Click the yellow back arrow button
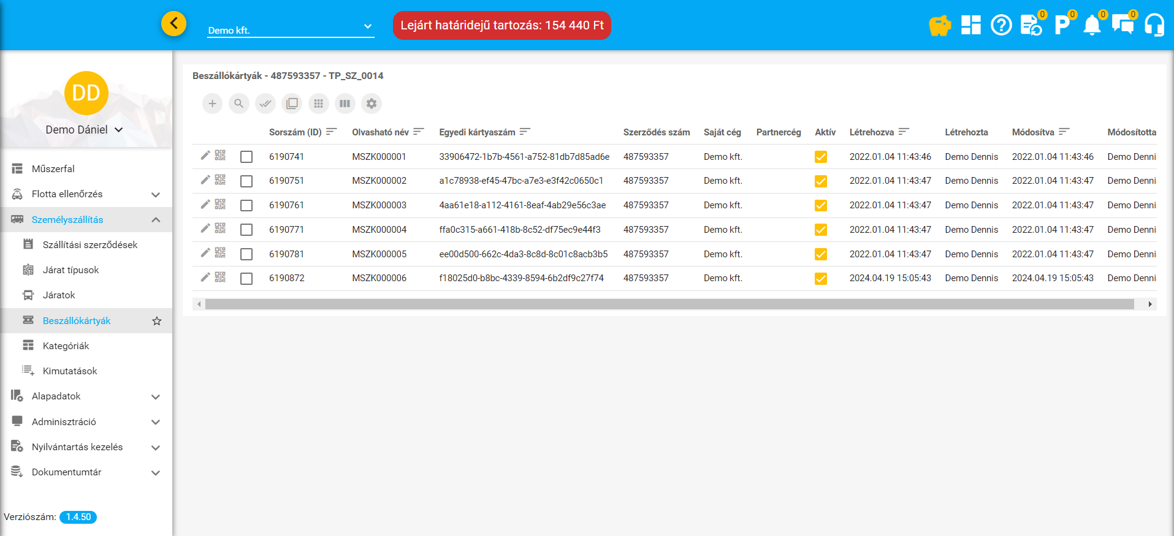Screen dimensions: 1174x536 click(x=174, y=24)
